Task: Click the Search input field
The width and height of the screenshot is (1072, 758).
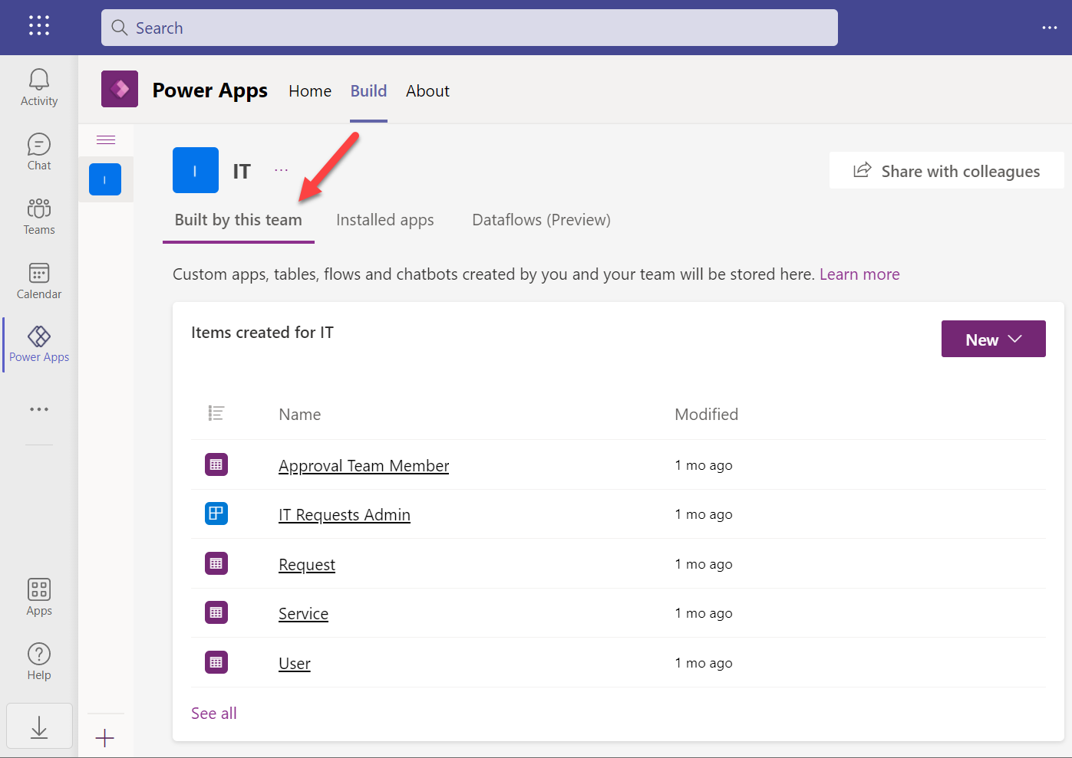Action: 470,28
